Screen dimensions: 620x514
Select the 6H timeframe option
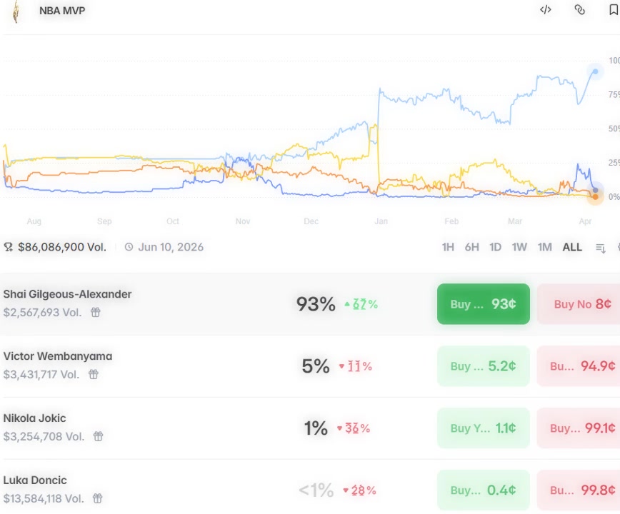[x=471, y=246]
